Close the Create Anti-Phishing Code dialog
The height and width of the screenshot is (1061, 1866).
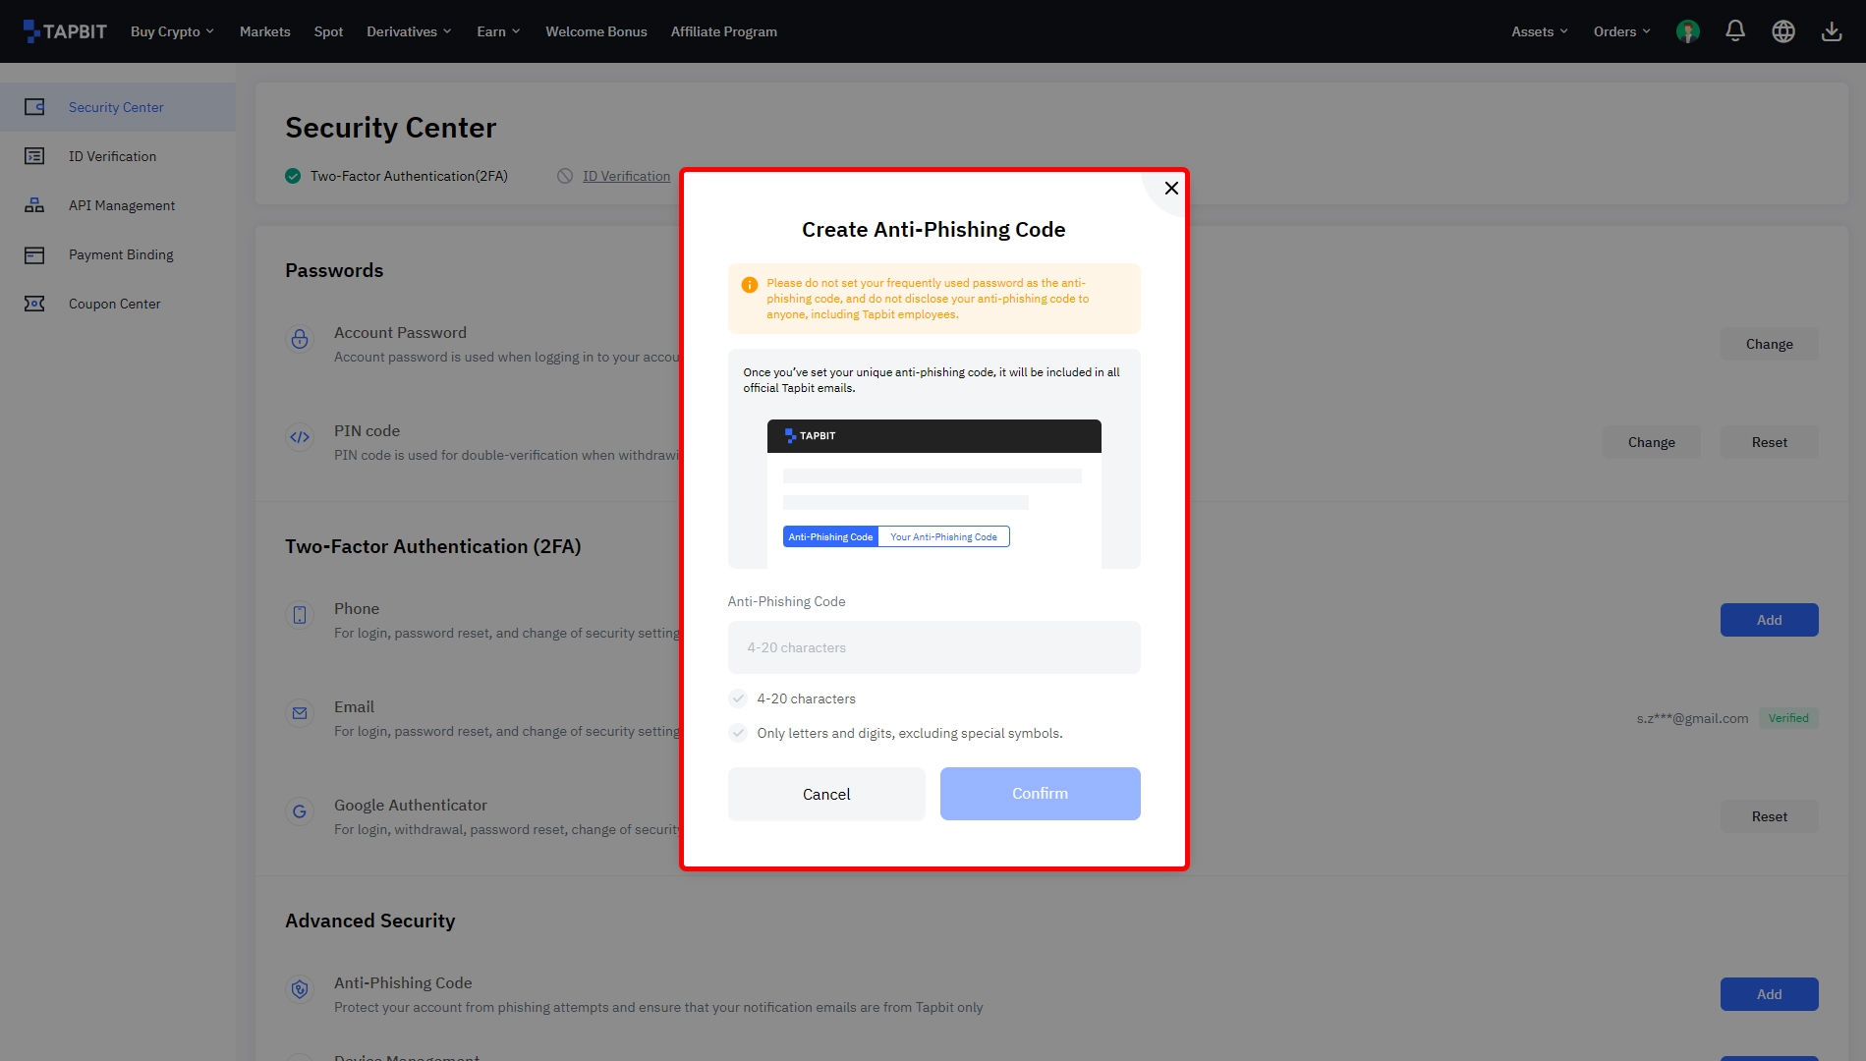[1171, 188]
